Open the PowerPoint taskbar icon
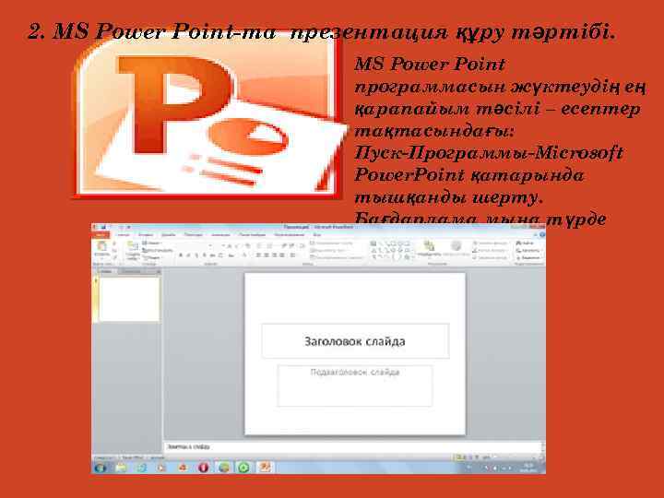 [x=265, y=468]
